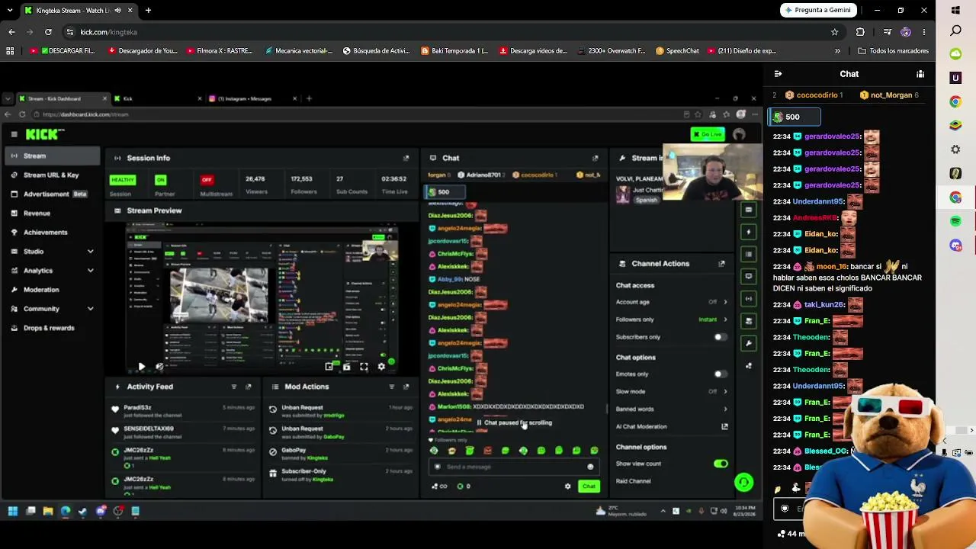
Task: Open Account age options
Action: click(671, 302)
